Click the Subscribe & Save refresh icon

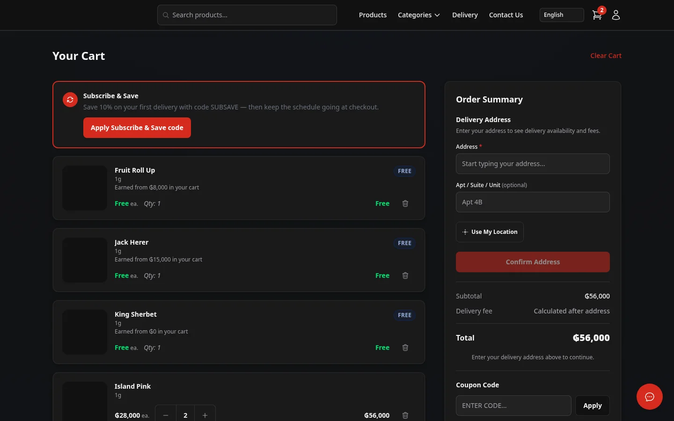pyautogui.click(x=70, y=100)
